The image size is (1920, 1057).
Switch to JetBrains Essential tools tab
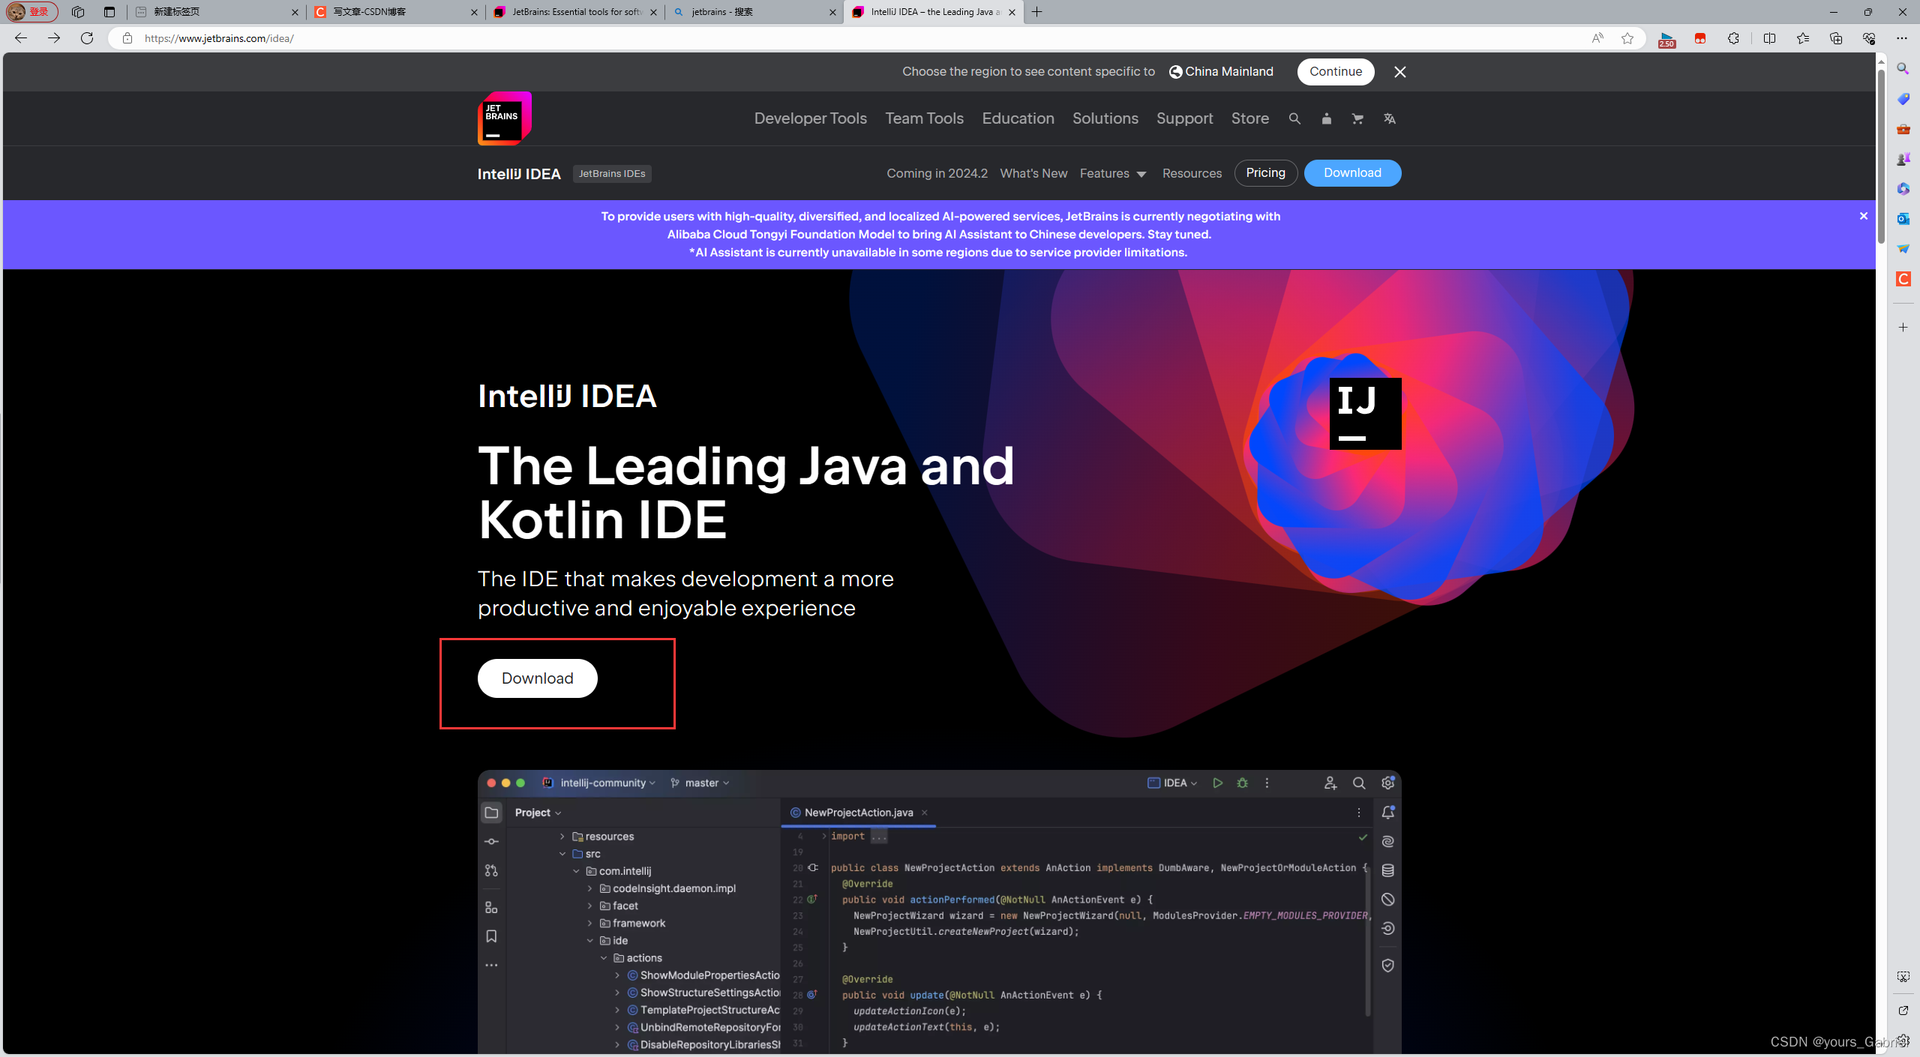click(574, 12)
